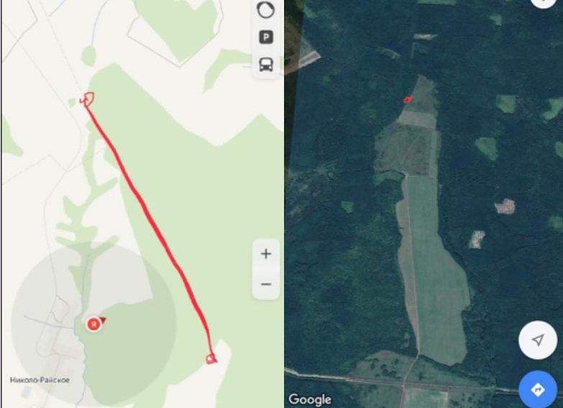The width and height of the screenshot is (563, 408).
Task: Tap the pale bare clearing east of the long field
Action: [505, 207]
